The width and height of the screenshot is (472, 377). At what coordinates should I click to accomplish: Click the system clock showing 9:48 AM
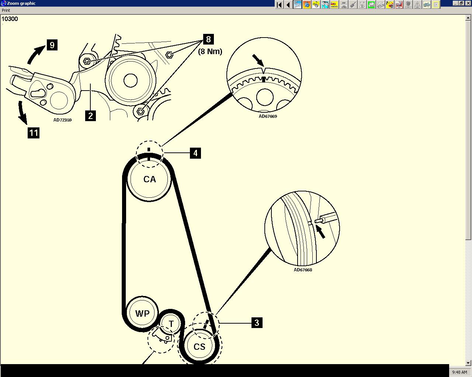(459, 372)
